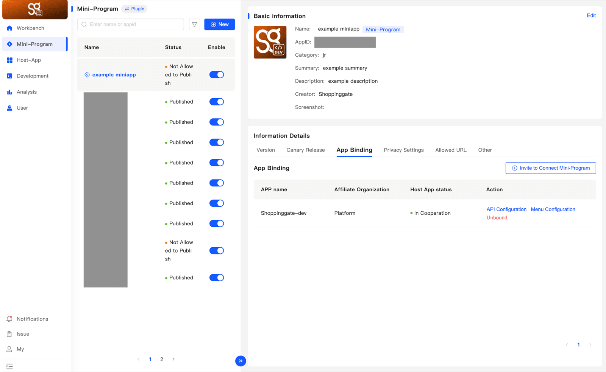Toggle the third Published row switch

[217, 143]
